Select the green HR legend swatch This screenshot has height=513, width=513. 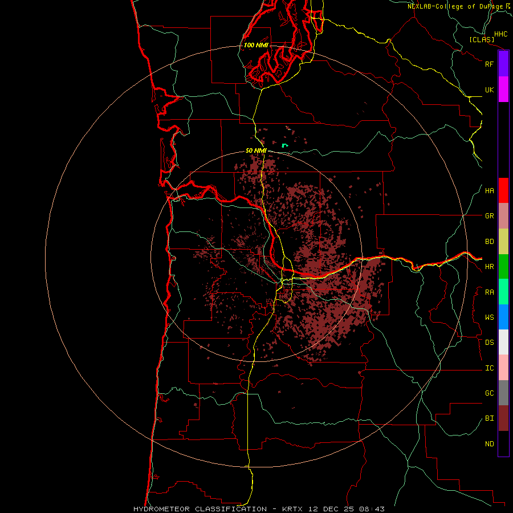click(503, 267)
